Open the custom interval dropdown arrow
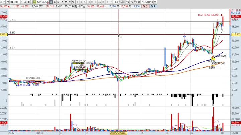241x135 pixels. (x=111, y=2)
